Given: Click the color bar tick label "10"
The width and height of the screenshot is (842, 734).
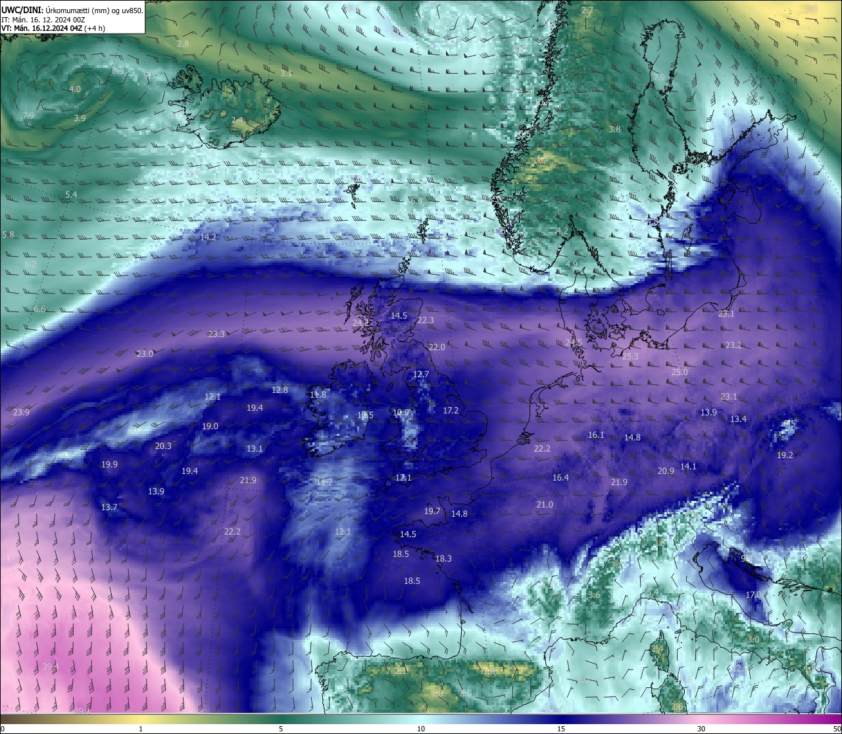Looking at the screenshot, I should coord(421,729).
